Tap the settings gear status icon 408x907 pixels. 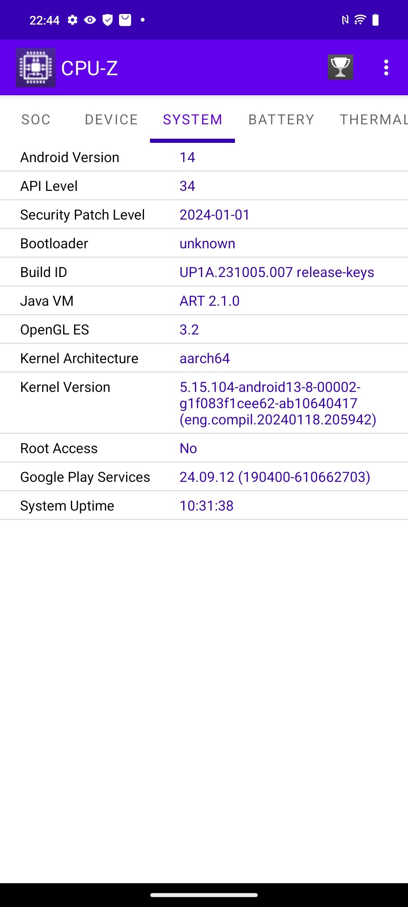pyautogui.click(x=73, y=20)
